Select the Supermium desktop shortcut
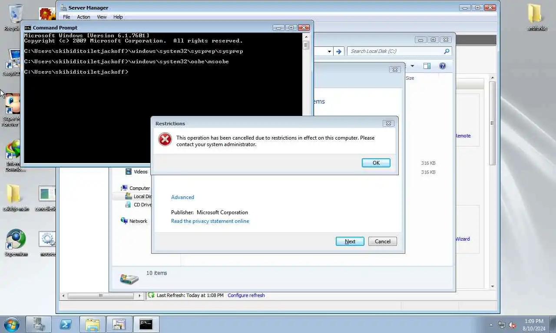Screen dimensions: 556x333 click(x=16, y=243)
